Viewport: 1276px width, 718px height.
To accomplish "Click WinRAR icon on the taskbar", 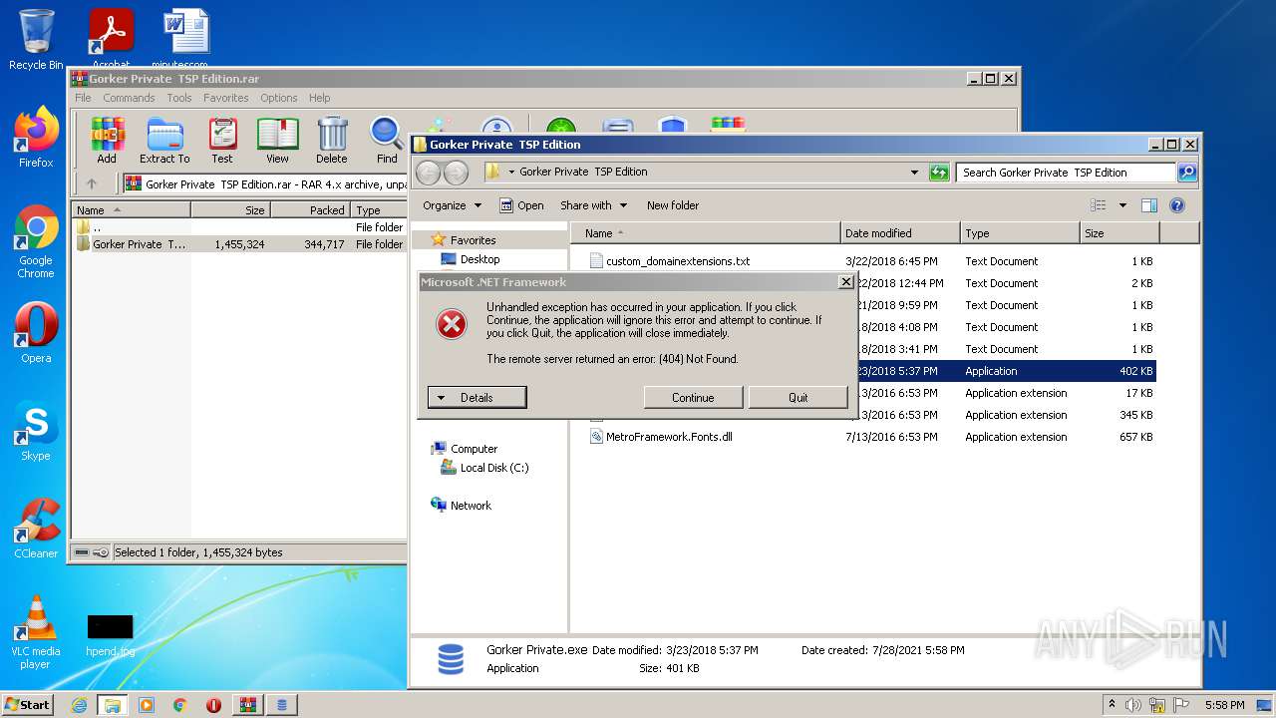I will click(x=247, y=705).
